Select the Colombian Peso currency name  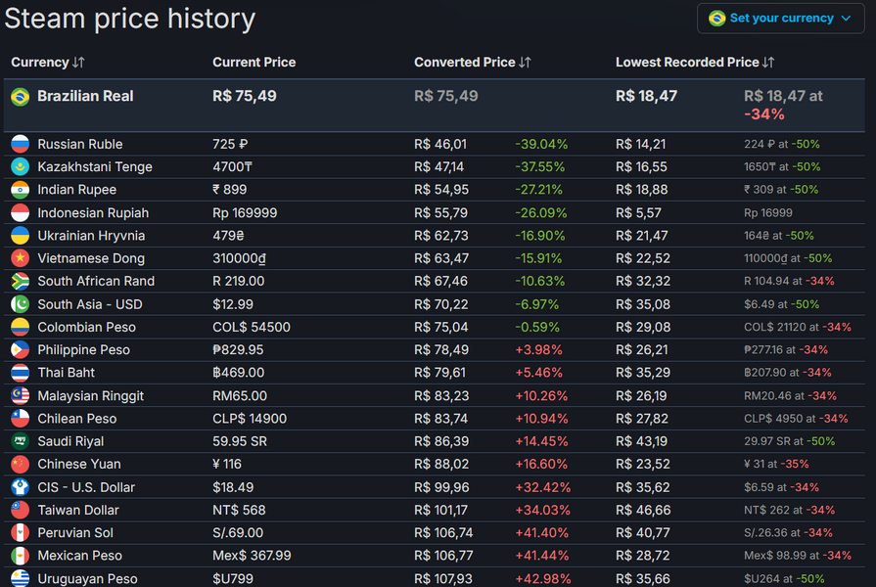86,327
